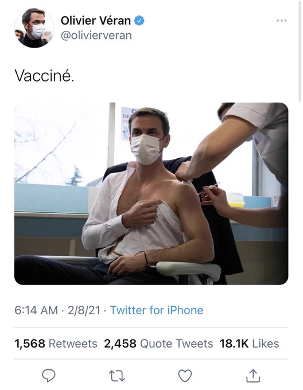This screenshot has height=390, width=303.
Task: View the 1,568 Retweets list
Action: click(x=56, y=344)
